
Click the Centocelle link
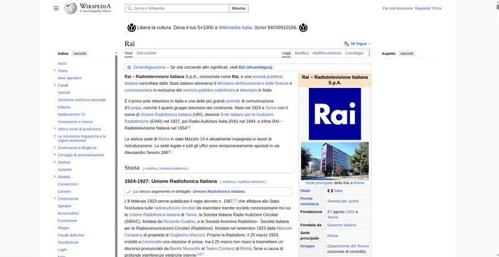[152, 242]
